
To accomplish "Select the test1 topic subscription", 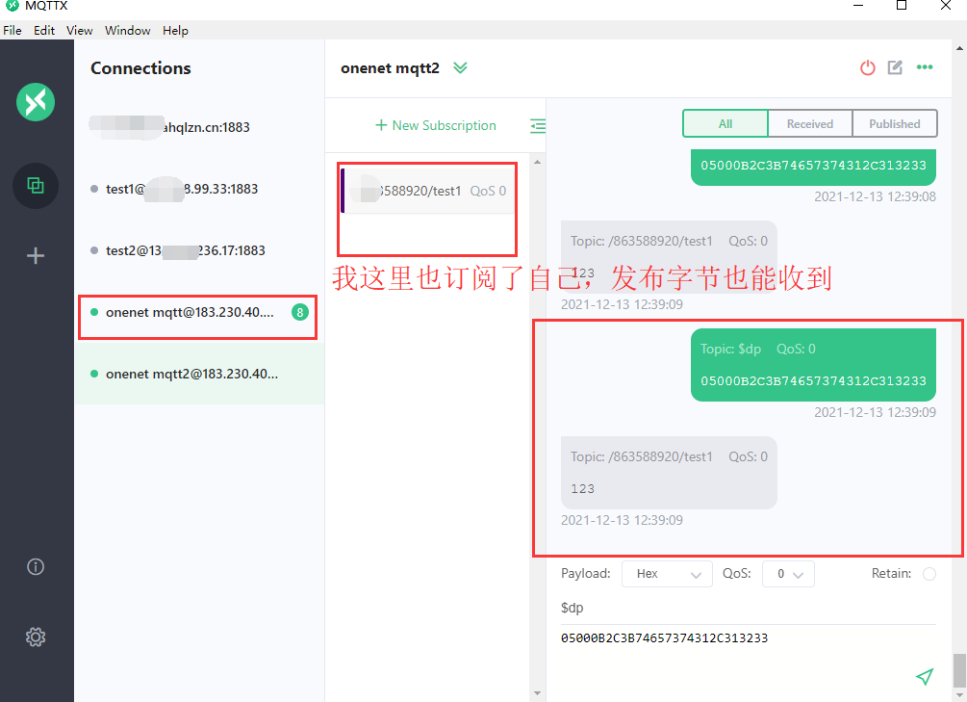I will [427, 191].
